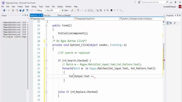The width and height of the screenshot is (182, 102).
Task: Click the Visual Studio logo icon
Action: [x=3, y=3]
